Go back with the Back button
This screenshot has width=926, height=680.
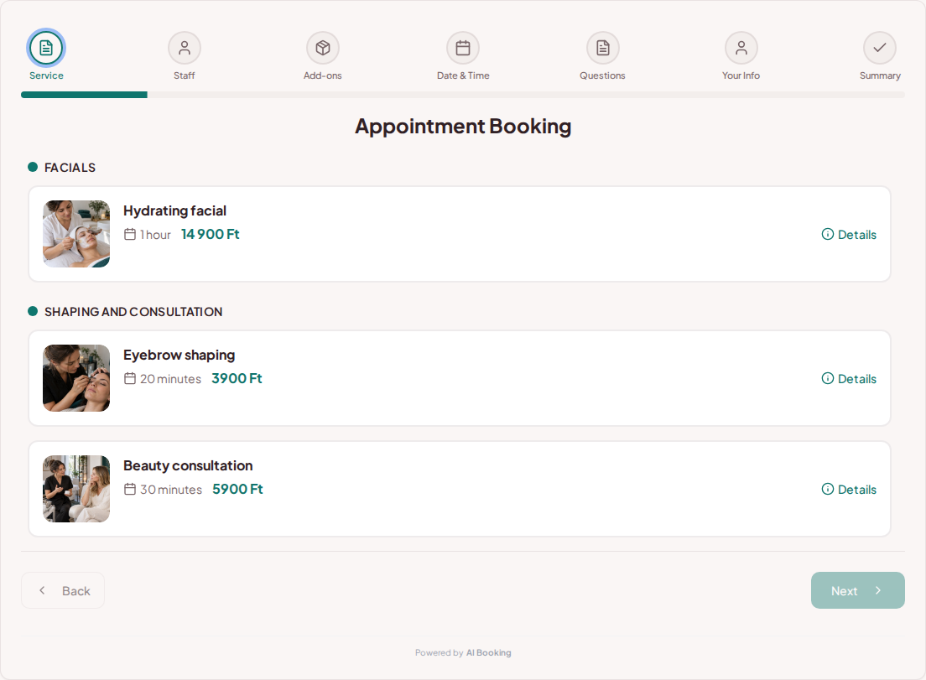click(x=63, y=590)
